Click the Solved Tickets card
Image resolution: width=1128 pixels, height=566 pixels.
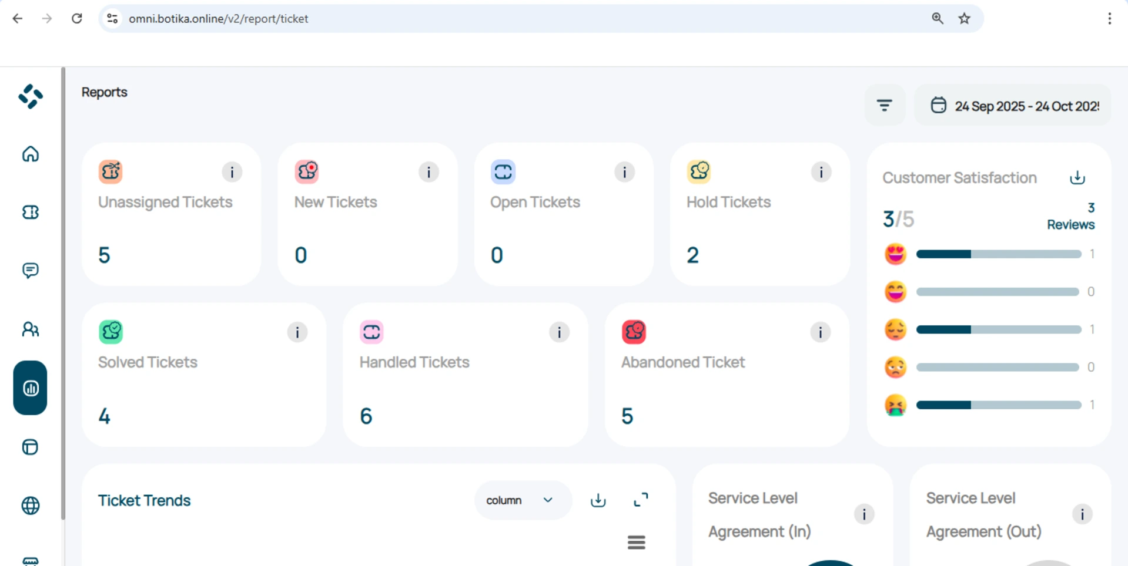click(x=203, y=375)
